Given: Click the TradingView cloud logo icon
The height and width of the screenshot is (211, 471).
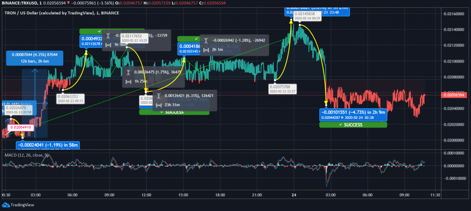Looking at the screenshot, I should (x=6, y=205).
